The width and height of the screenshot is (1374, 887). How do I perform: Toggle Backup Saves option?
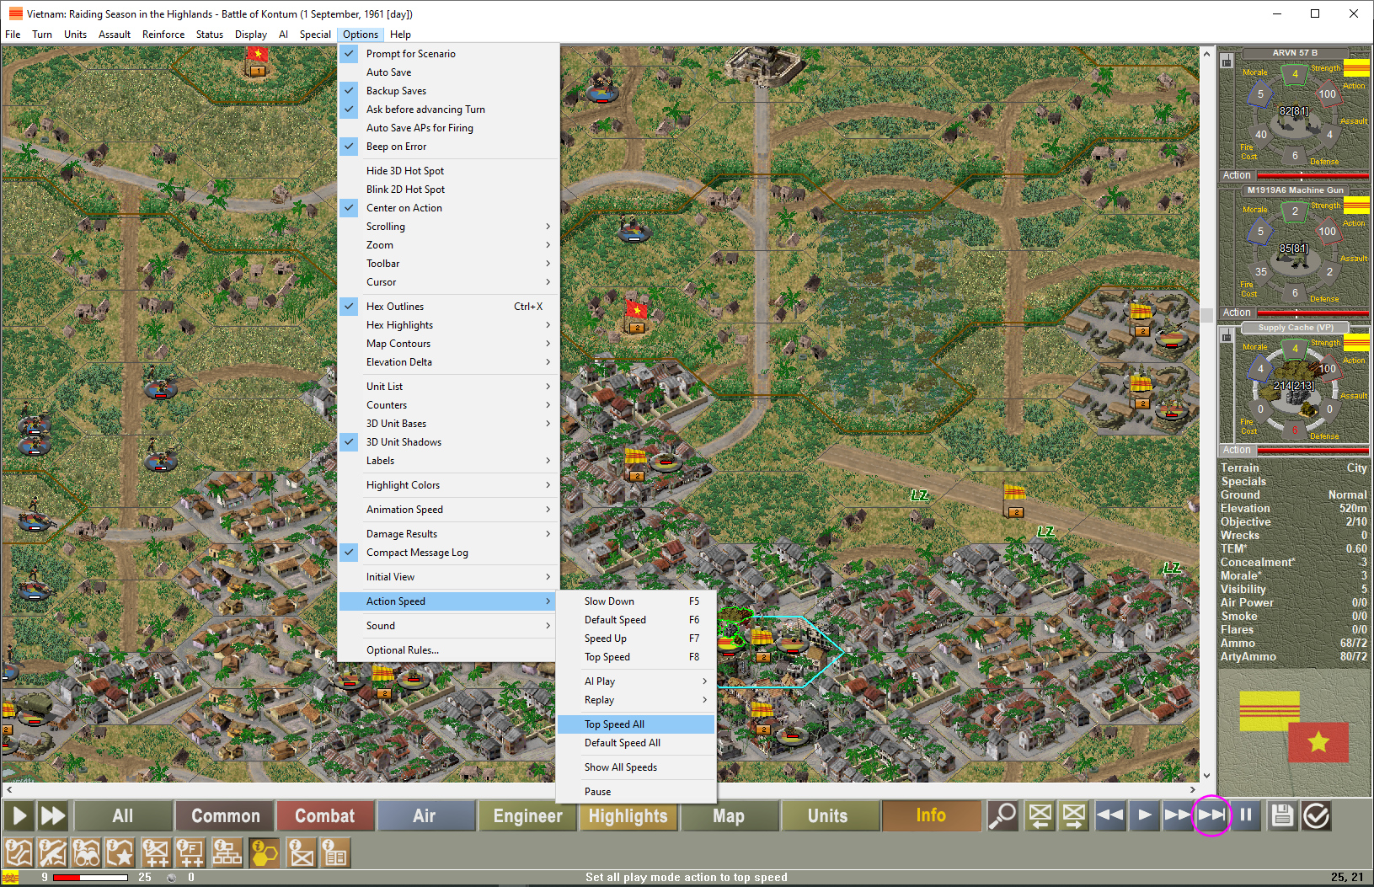(x=448, y=91)
